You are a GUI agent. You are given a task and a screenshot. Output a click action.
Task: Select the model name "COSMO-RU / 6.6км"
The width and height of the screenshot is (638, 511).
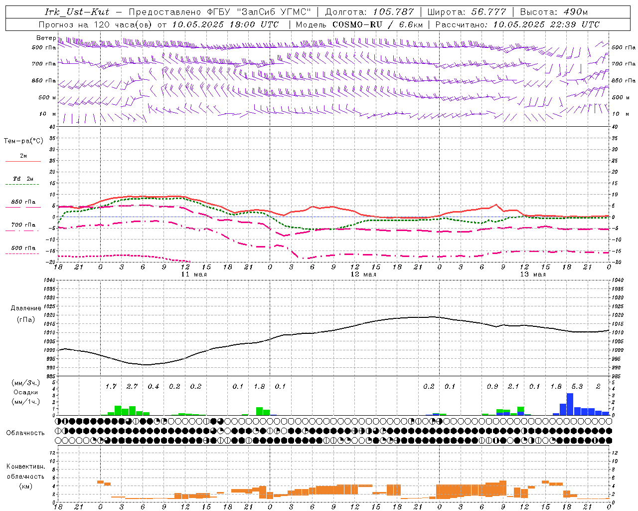coord(377,24)
